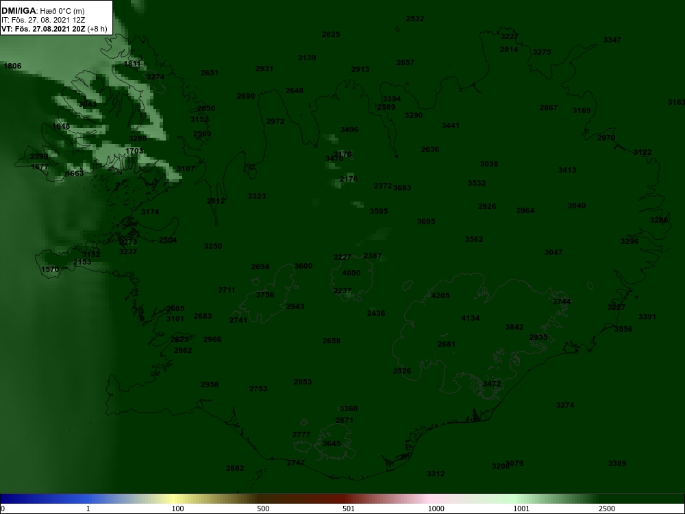Click the height value 2153
This screenshot has height=514, width=685.
82,262
